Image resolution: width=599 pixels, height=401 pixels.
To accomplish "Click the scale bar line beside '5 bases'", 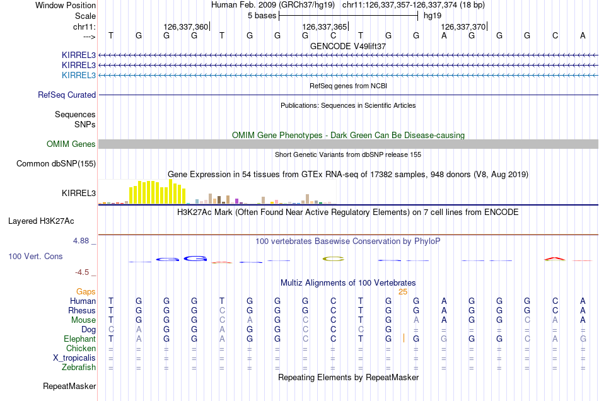I will [349, 16].
